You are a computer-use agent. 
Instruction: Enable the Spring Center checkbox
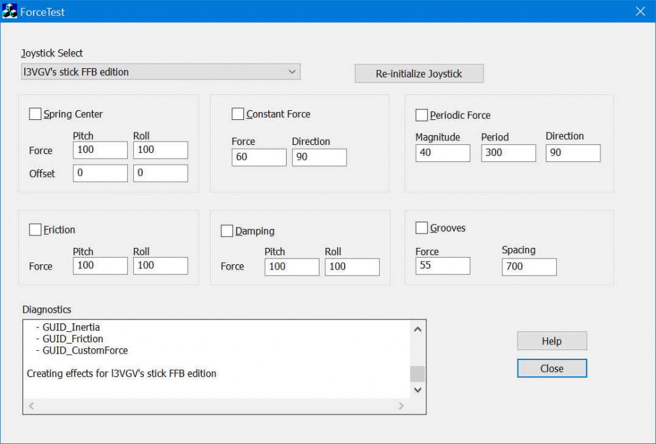point(35,114)
